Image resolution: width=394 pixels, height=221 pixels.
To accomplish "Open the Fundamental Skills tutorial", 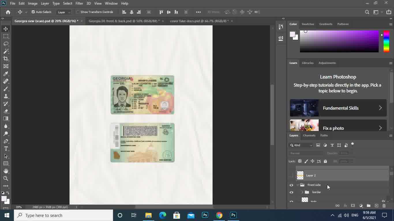I will [338, 108].
